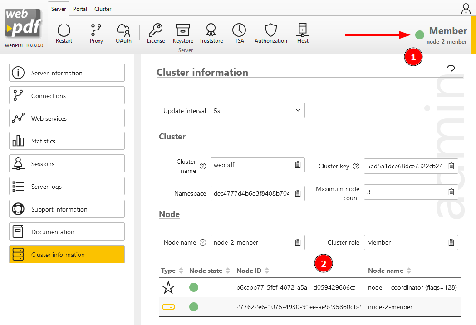Select Statistics in the sidebar
The width and height of the screenshot is (476, 325).
click(67, 141)
